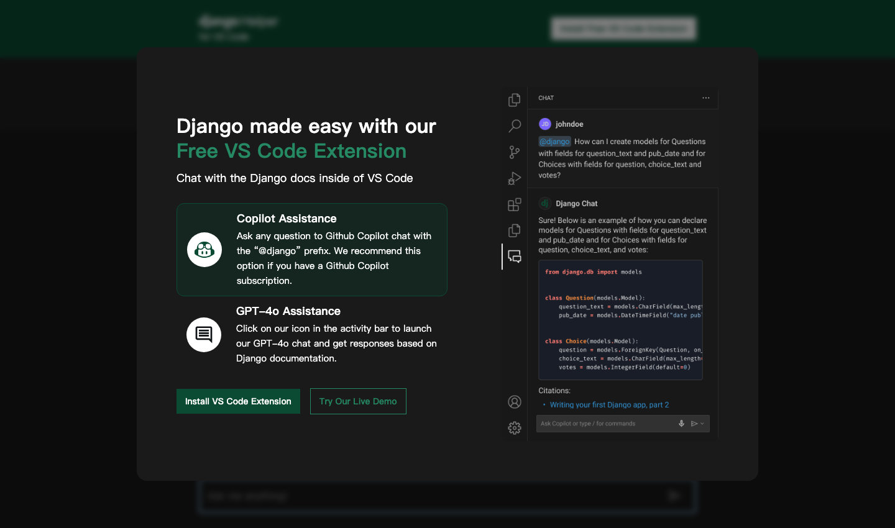Click the microphone icon in chat input

[681, 424]
